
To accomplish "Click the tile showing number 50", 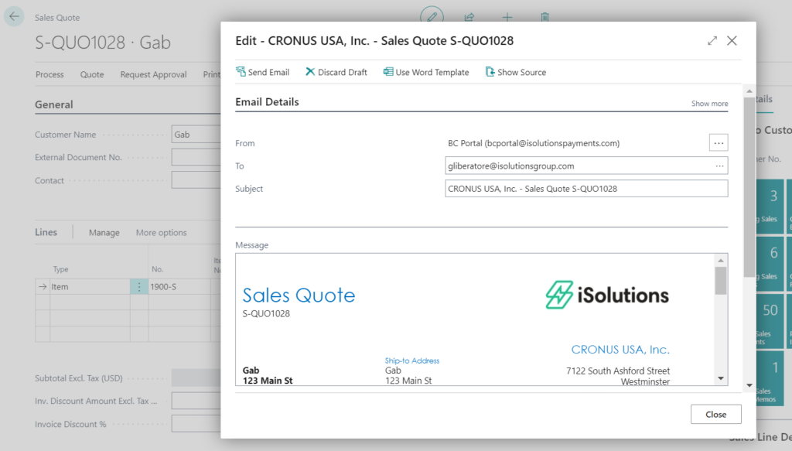I will point(770,321).
